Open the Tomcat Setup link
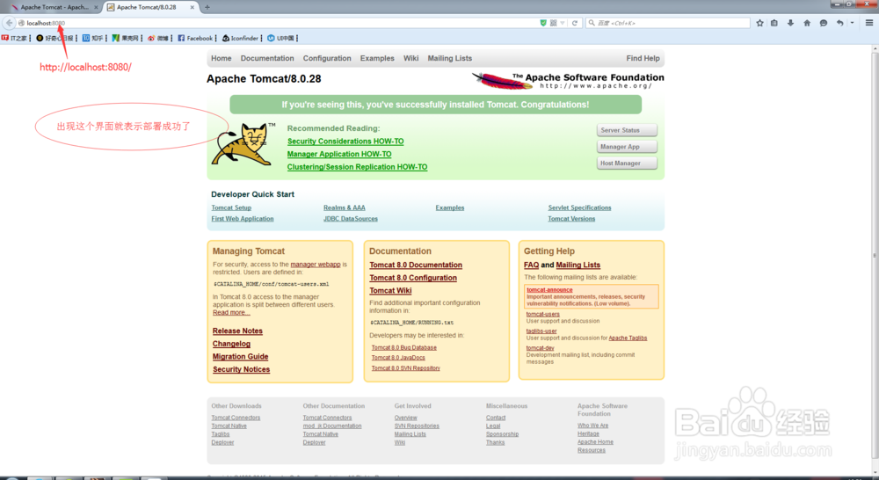Screen dimensions: 879x480 [231, 207]
